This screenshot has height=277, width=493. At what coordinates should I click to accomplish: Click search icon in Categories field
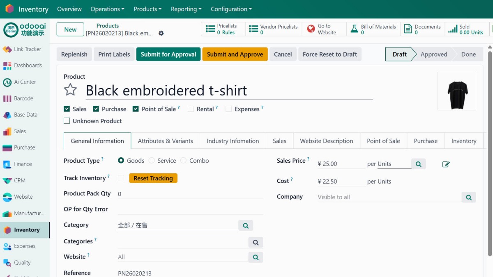pyautogui.click(x=256, y=242)
